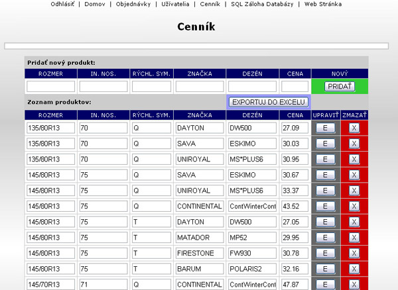Select Cenník in the top navigation
Viewport: 398px width, 290px height.
[210, 4]
